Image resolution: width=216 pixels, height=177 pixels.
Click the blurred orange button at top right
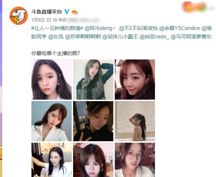point(194,7)
